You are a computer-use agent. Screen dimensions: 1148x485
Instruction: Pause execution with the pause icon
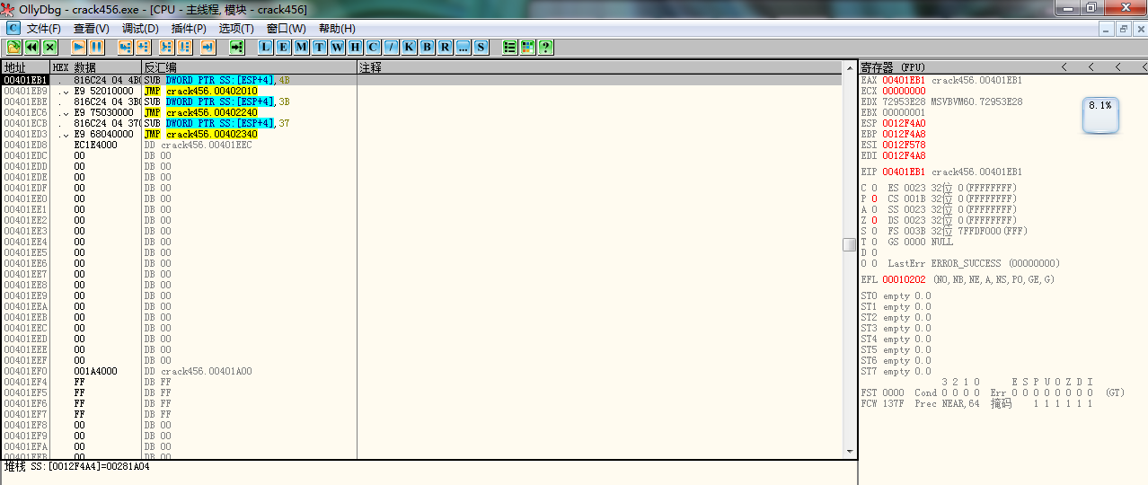click(x=96, y=47)
